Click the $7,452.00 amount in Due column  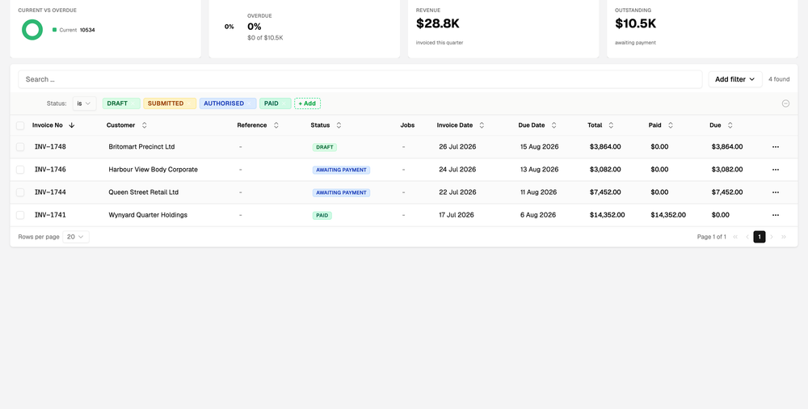coord(727,192)
